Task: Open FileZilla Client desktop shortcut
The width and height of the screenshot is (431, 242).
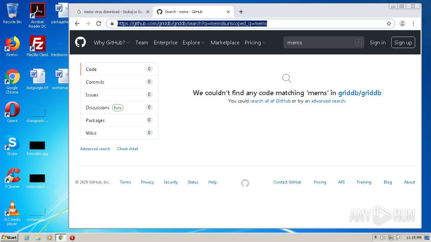Action: [x=37, y=46]
